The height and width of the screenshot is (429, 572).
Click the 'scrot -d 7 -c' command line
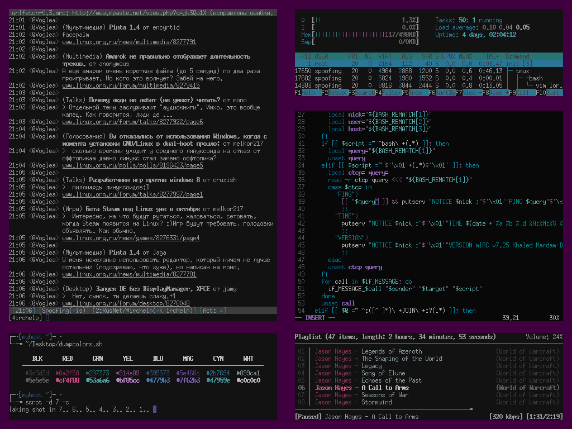pos(47,402)
